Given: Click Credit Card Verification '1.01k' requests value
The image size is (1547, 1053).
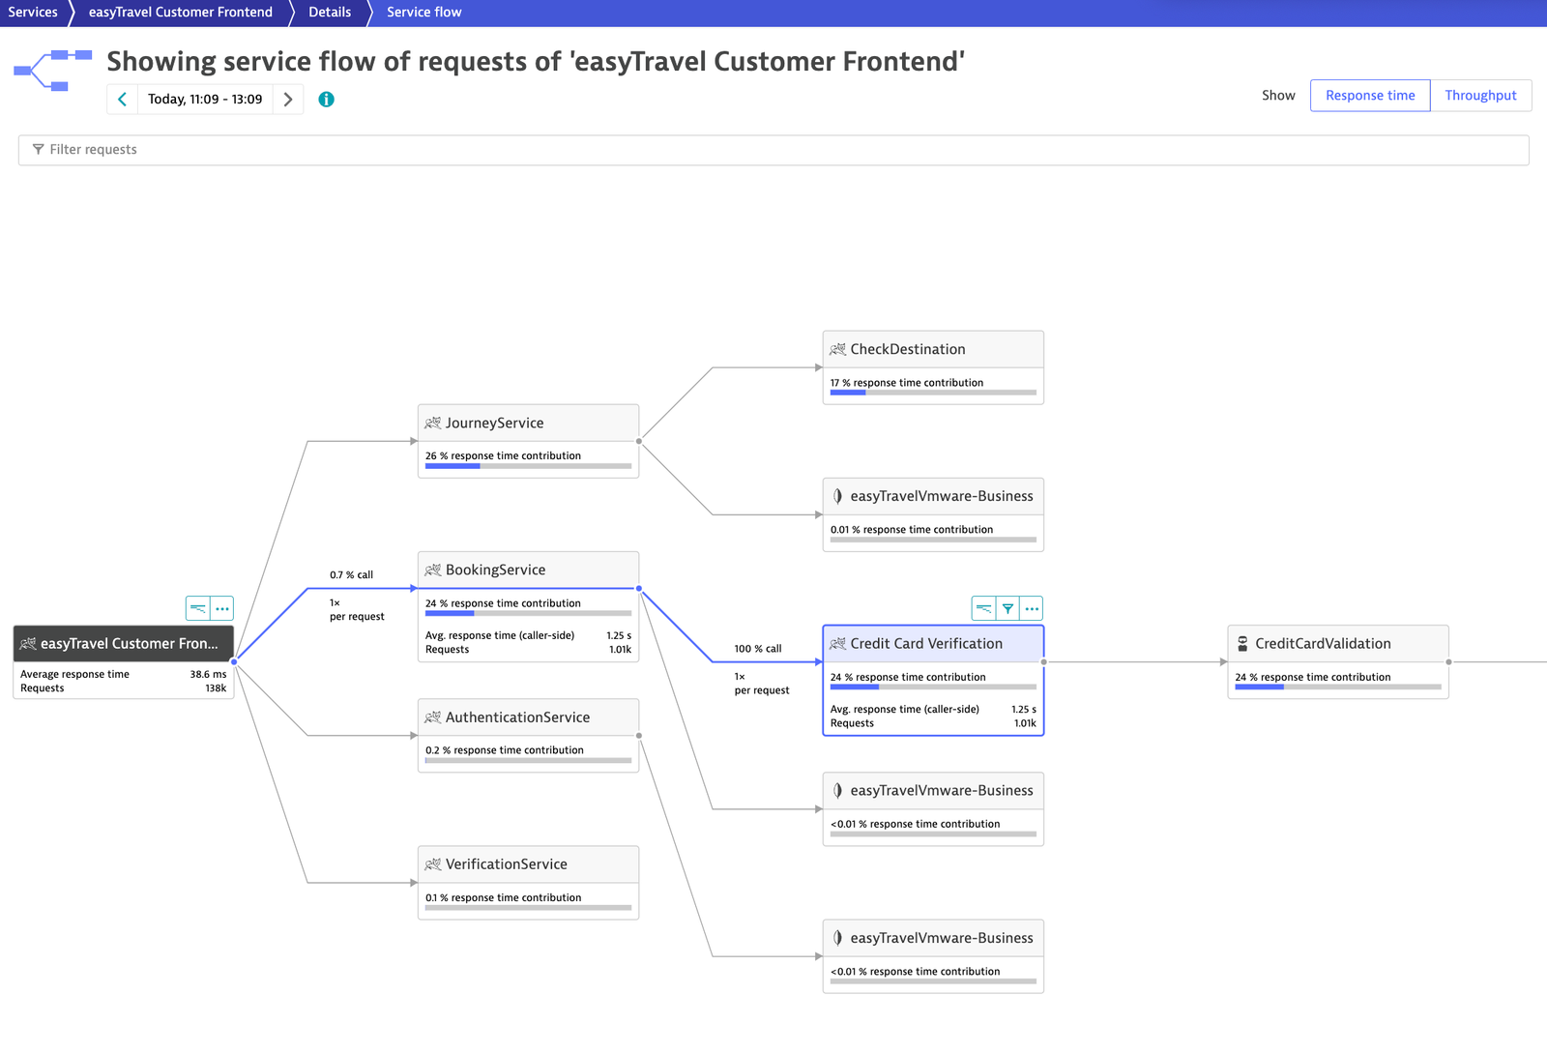Looking at the screenshot, I should (1025, 723).
